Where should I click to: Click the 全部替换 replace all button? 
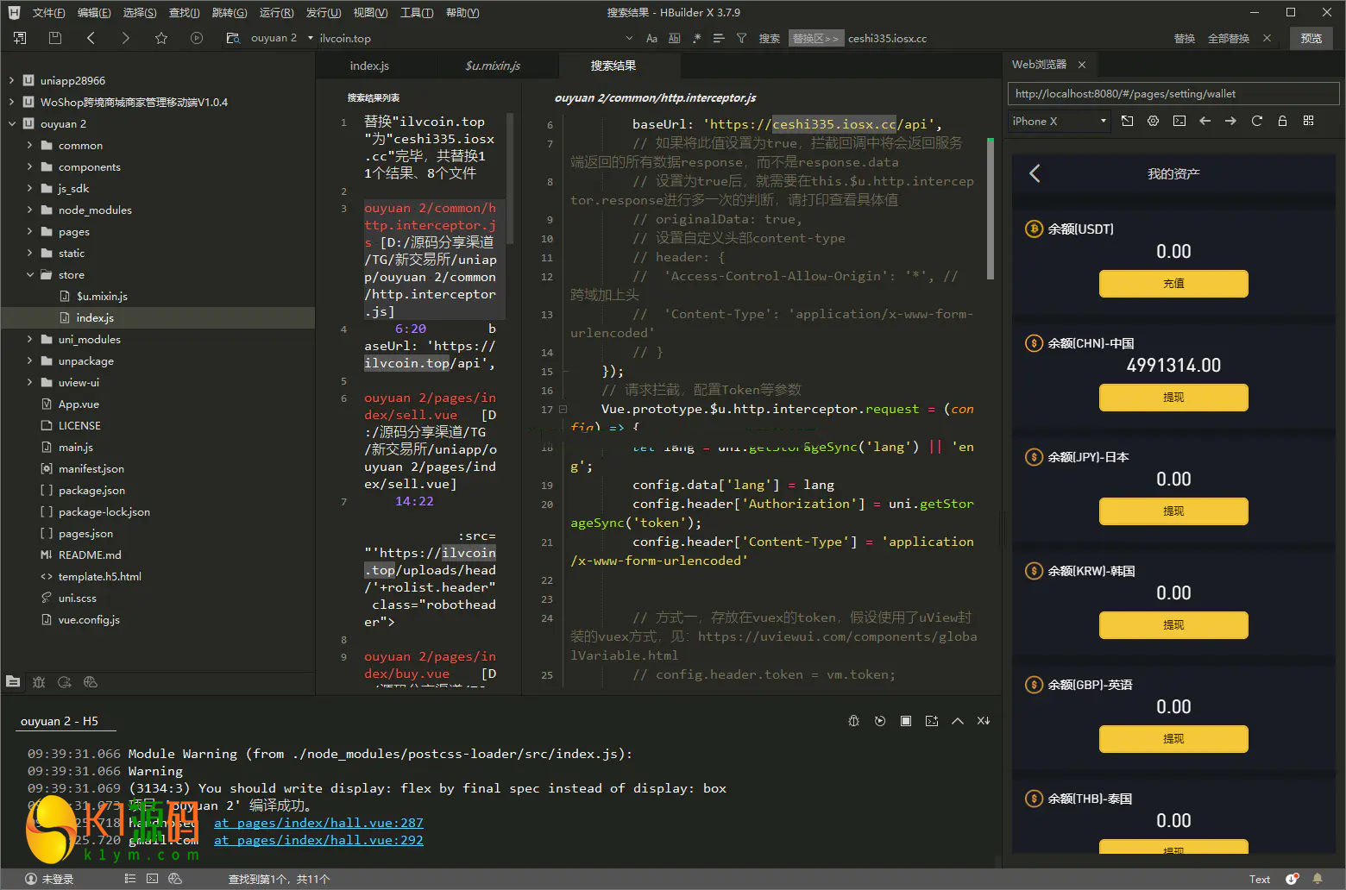(1228, 39)
